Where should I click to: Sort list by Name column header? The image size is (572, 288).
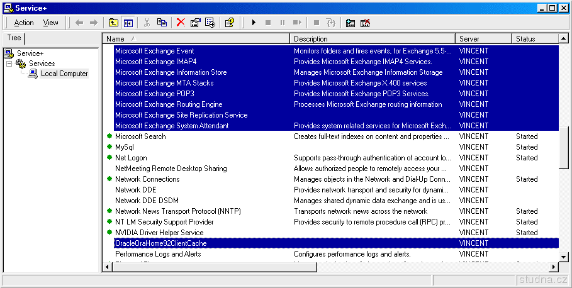coord(195,39)
